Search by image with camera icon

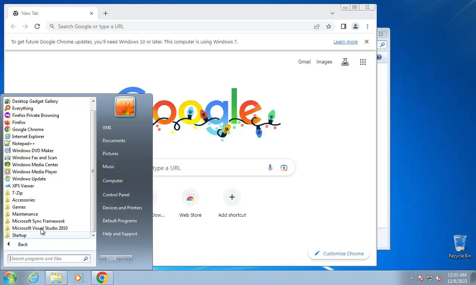(x=284, y=168)
